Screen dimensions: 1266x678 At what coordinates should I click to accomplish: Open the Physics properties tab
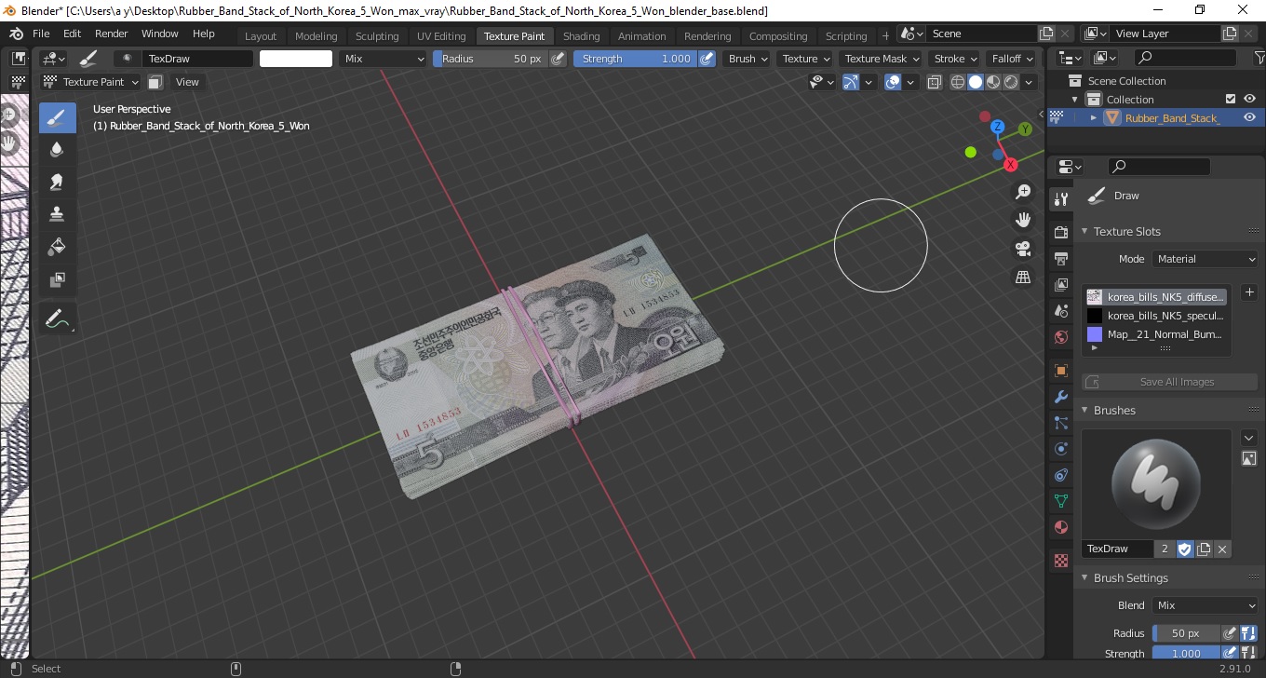(1060, 449)
